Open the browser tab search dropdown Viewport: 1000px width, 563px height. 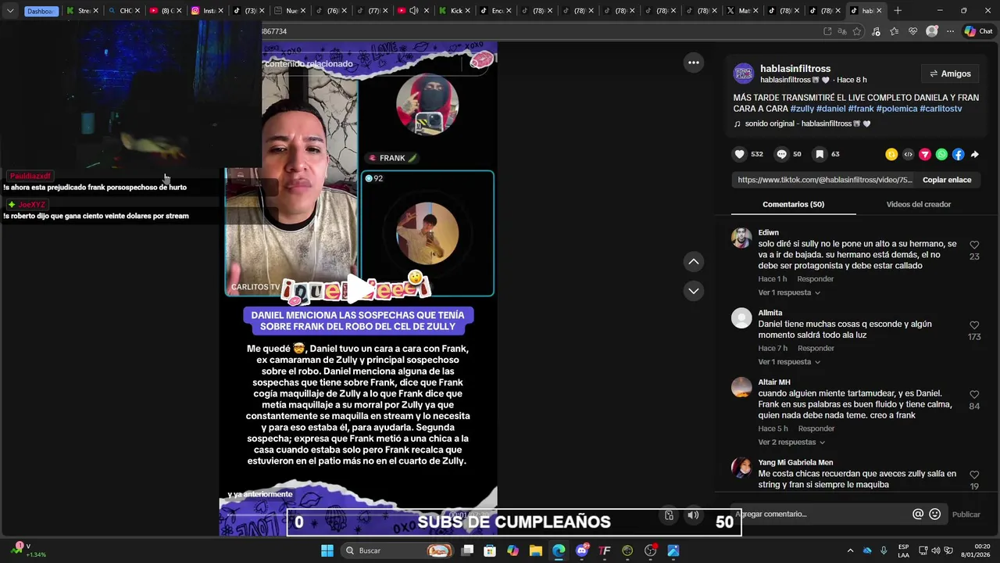[10, 11]
